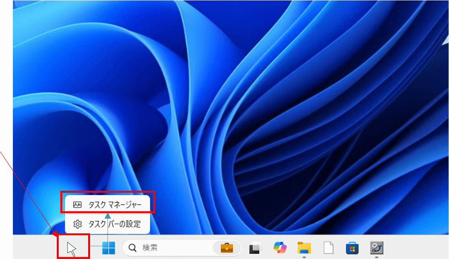Screen dimensions: 449x259
Task: Open Microsoft Store from the taskbar
Action: coord(352,248)
